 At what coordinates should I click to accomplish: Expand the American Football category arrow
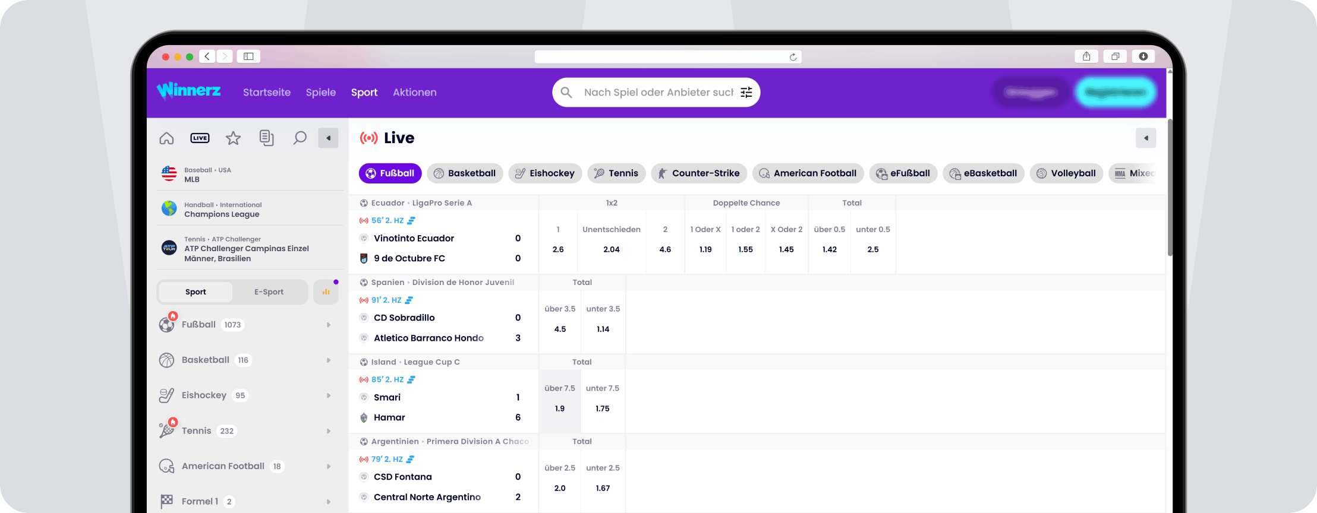[329, 466]
